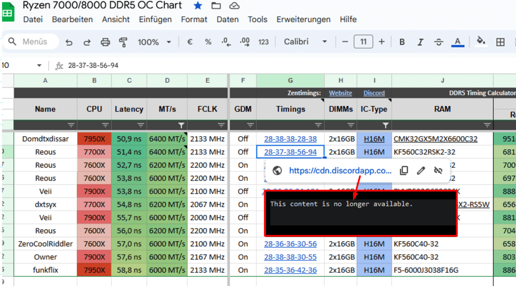Open the Daten menu
Viewport: 516px width, 286px height.
point(227,20)
